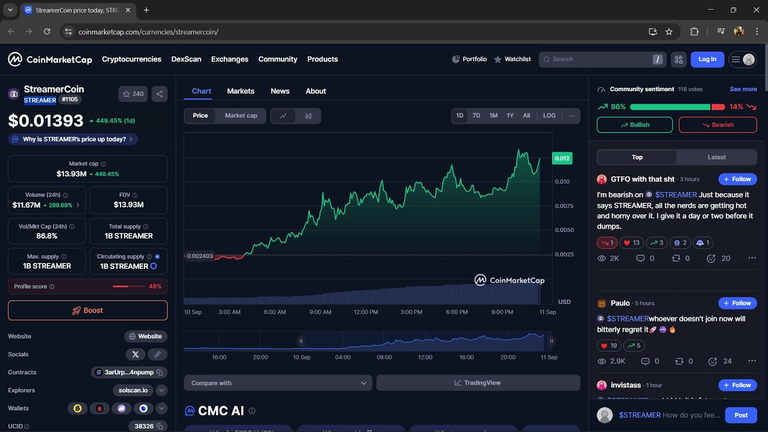Viewport: 768px width, 432px height.
Task: Set chart range to 1D
Action: [460, 116]
